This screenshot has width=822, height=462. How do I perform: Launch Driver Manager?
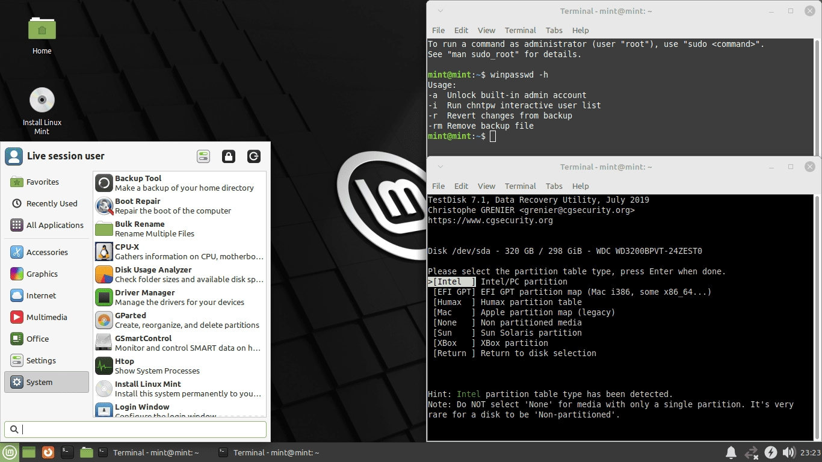pos(179,297)
